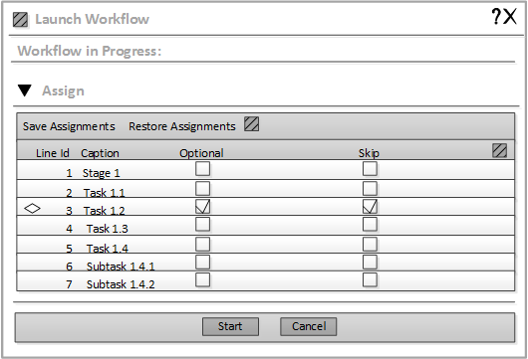Image resolution: width=528 pixels, height=359 pixels.
Task: Click Save Assignments in the toolbar
Action: [69, 126]
